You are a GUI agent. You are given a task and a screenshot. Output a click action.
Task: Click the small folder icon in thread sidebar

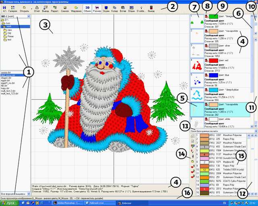193,161
